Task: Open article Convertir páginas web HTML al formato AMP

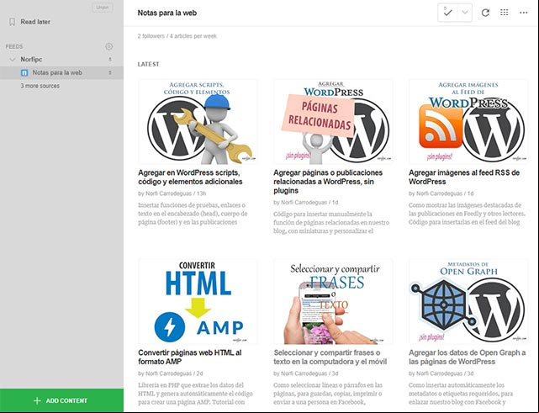Action: [190, 357]
